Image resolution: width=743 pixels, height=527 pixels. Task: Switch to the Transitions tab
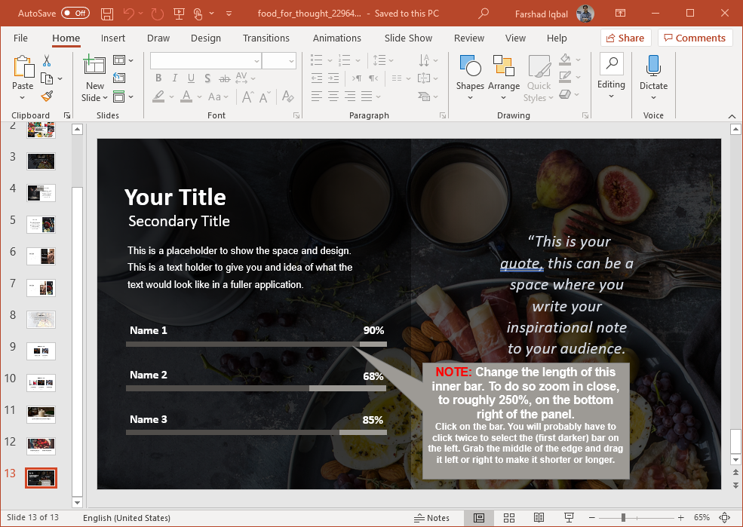[266, 38]
